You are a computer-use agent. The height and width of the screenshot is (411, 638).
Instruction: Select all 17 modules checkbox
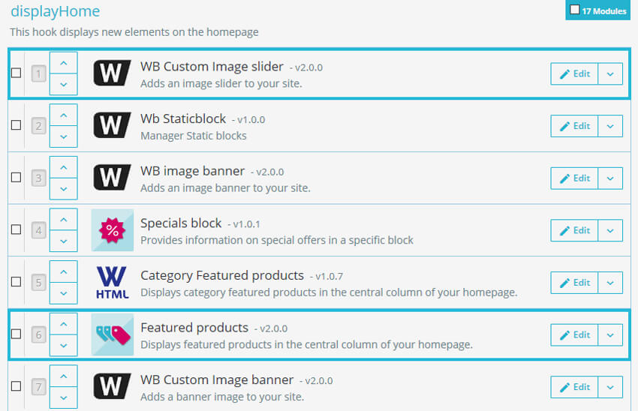(575, 10)
